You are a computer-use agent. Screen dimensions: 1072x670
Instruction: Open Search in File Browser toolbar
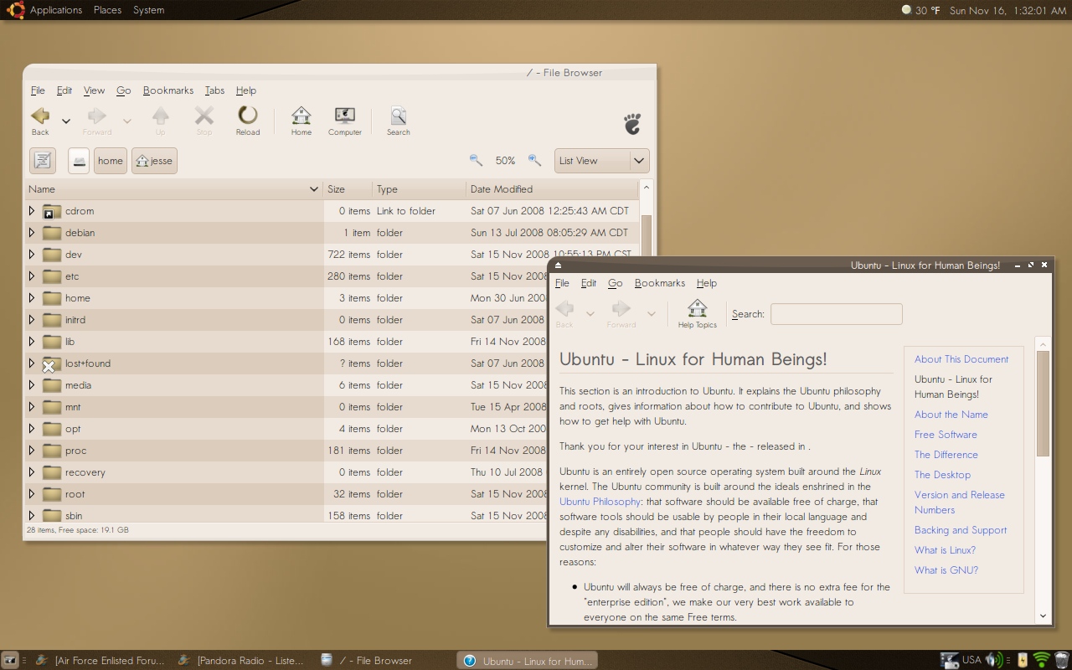[x=399, y=121]
